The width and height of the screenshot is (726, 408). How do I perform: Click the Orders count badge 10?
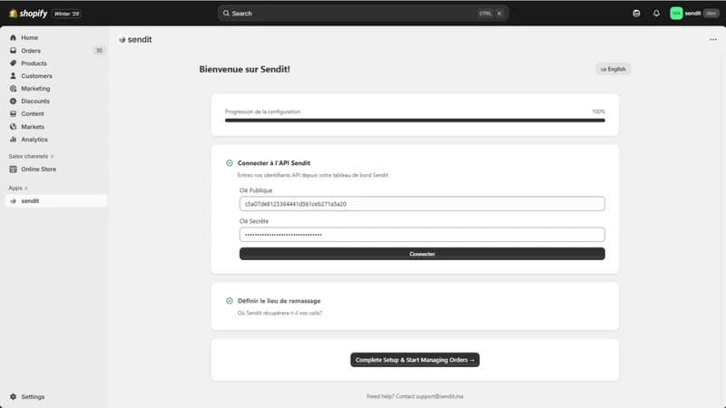[x=99, y=51]
